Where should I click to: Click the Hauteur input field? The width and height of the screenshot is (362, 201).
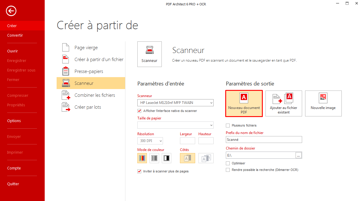[206, 141]
